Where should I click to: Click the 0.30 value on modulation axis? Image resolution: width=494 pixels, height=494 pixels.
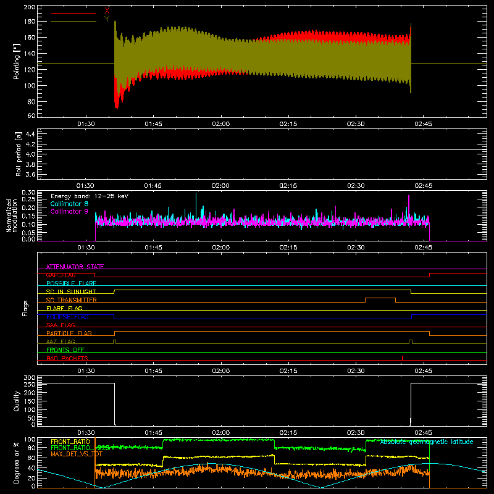(x=28, y=193)
